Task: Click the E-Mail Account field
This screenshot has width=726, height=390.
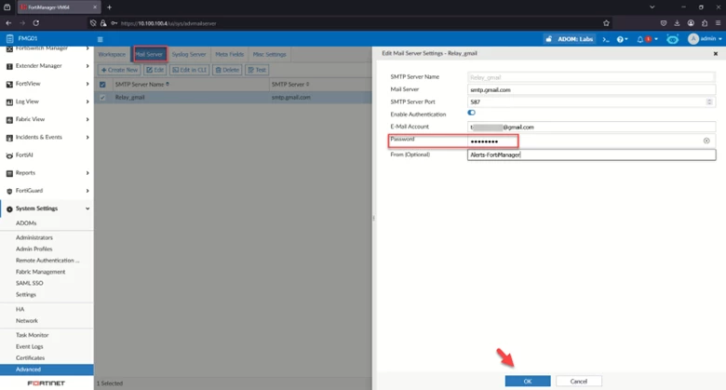Action: tap(591, 127)
